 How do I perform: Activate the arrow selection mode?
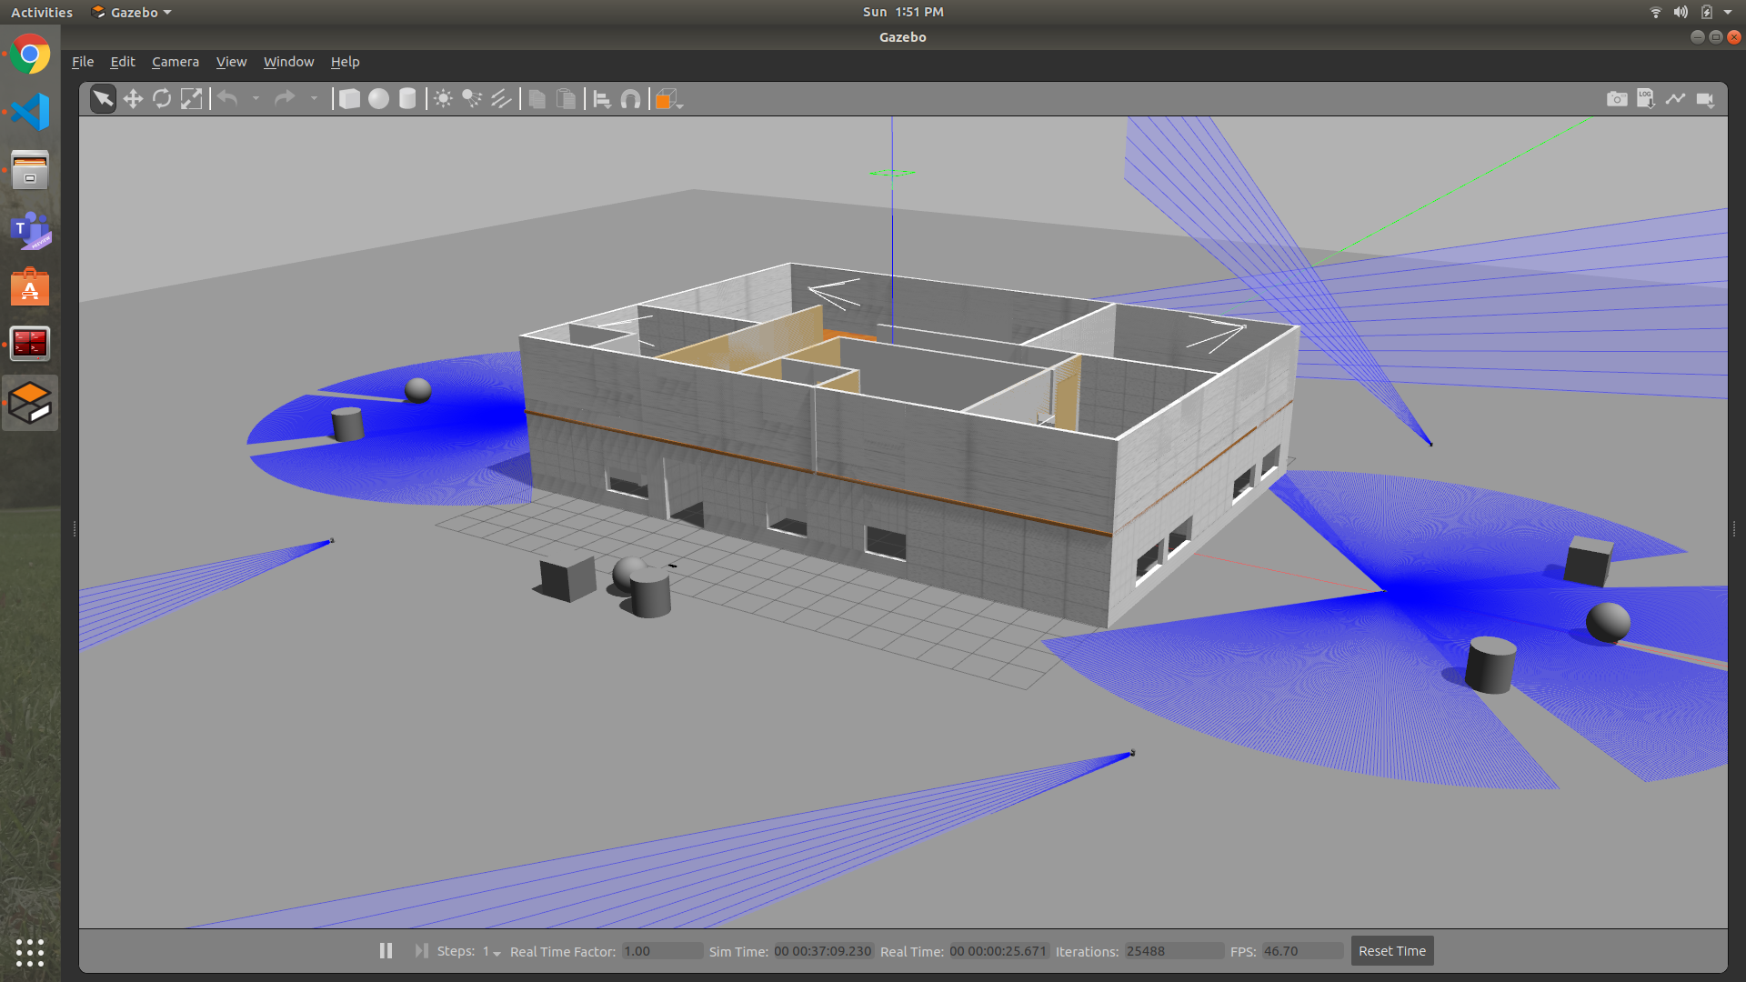point(103,99)
